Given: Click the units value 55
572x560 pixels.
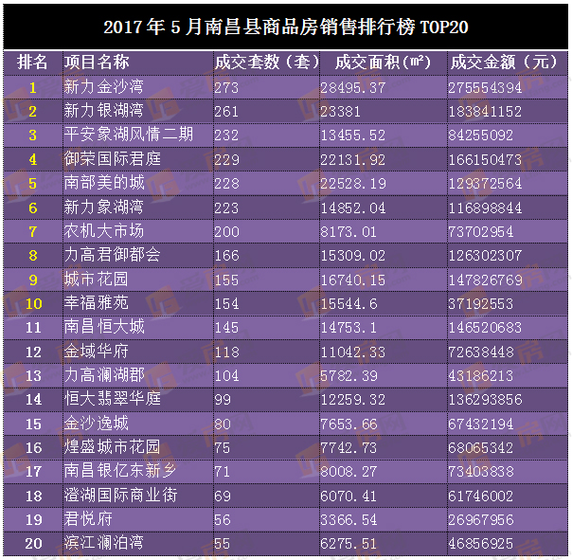Looking at the screenshot, I should tap(223, 544).
